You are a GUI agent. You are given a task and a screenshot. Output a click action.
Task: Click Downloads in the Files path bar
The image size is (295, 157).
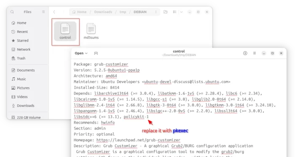click(x=103, y=12)
